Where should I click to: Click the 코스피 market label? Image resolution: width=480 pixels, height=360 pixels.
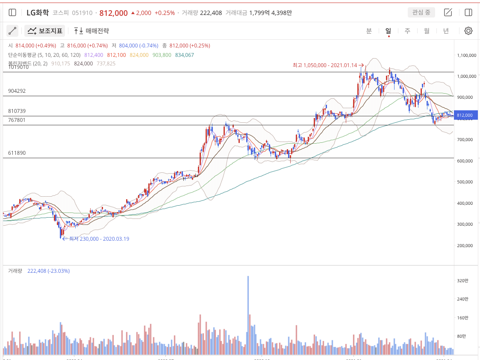[61, 13]
